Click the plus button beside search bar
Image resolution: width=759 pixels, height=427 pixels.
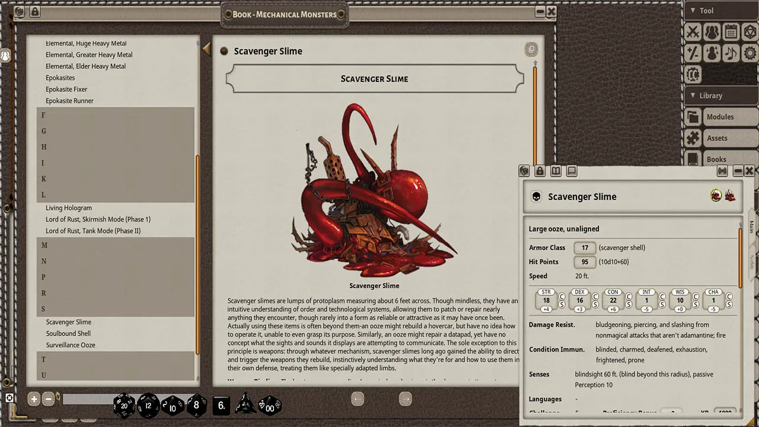pyautogui.click(x=34, y=399)
